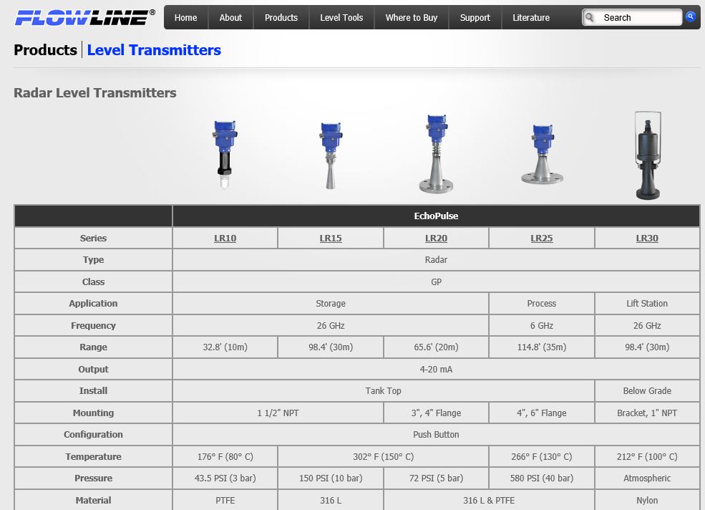Select the 65.6' (20m) range cell
The width and height of the screenshot is (705, 510).
coord(436,347)
